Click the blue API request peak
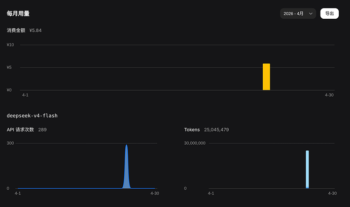This screenshot has width=350, height=207. [x=127, y=167]
